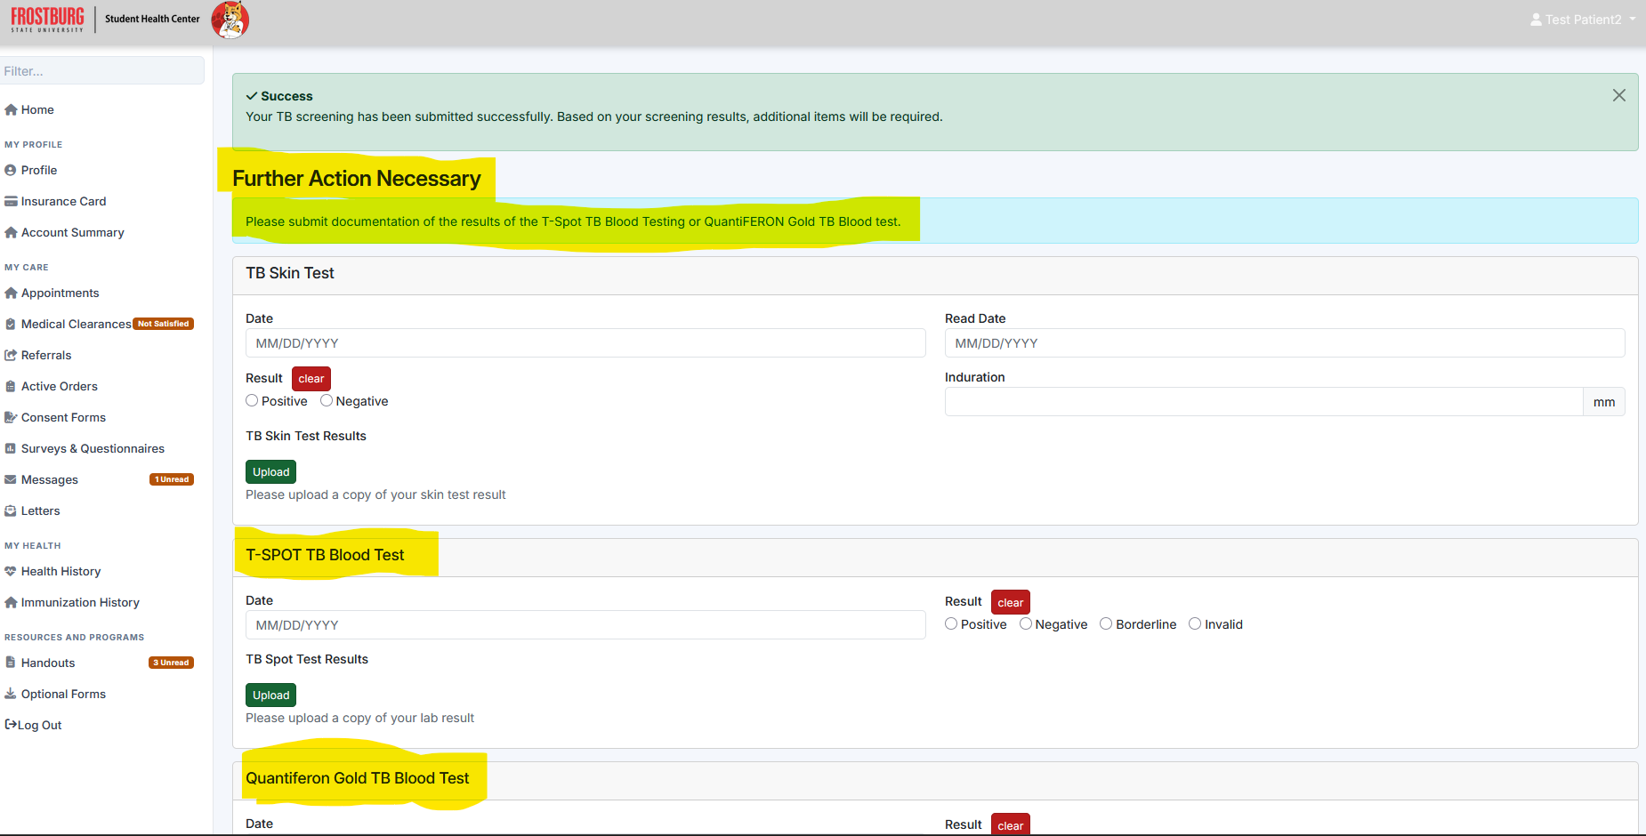This screenshot has height=836, width=1646.
Task: Open Immunization History in sidebar
Action: tap(72, 602)
